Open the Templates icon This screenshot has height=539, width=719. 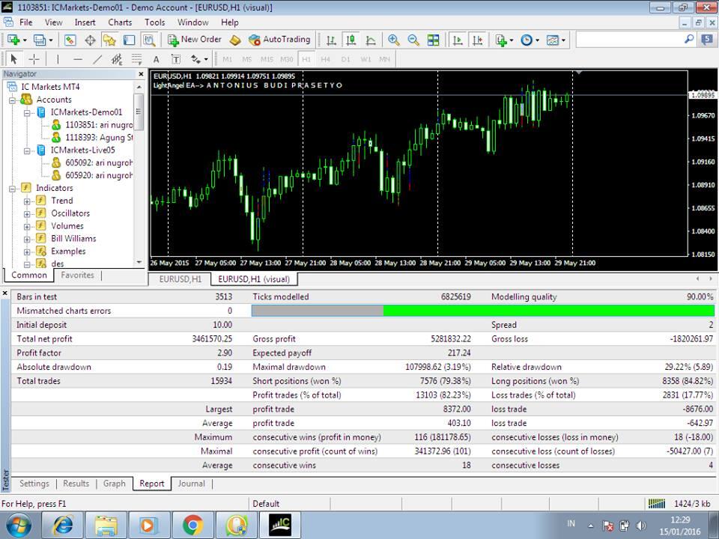coord(553,40)
